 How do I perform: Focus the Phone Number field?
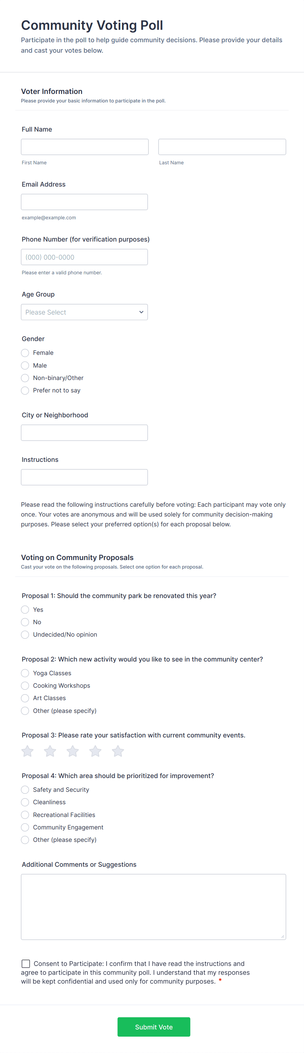[84, 257]
